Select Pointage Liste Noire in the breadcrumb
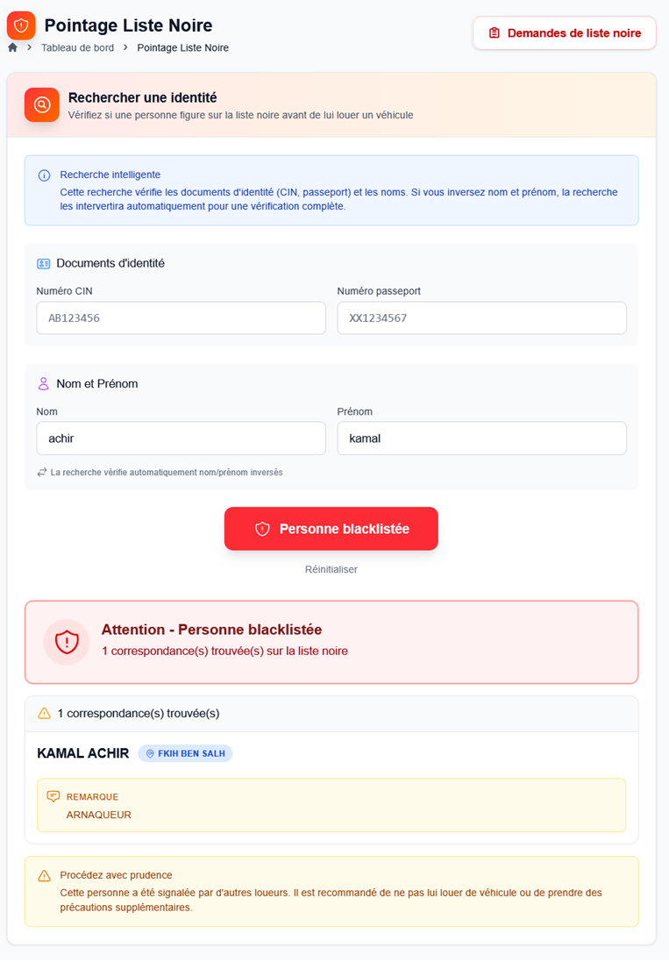The height and width of the screenshot is (962, 669). coord(181,47)
